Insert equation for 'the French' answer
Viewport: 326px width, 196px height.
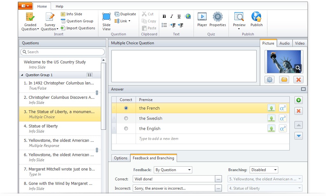(283, 108)
